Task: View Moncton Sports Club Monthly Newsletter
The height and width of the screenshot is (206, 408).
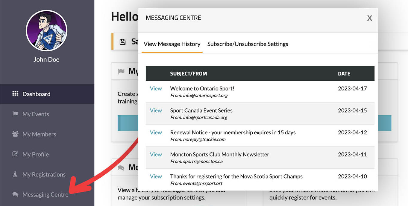Action: coord(156,154)
